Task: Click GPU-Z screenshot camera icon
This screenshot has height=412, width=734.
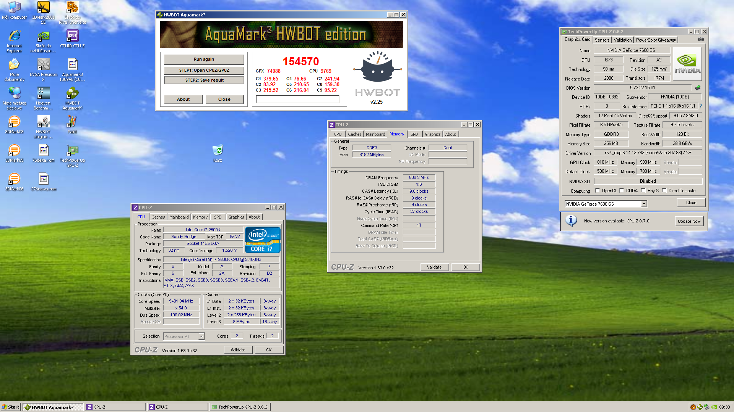Action: tap(700, 39)
